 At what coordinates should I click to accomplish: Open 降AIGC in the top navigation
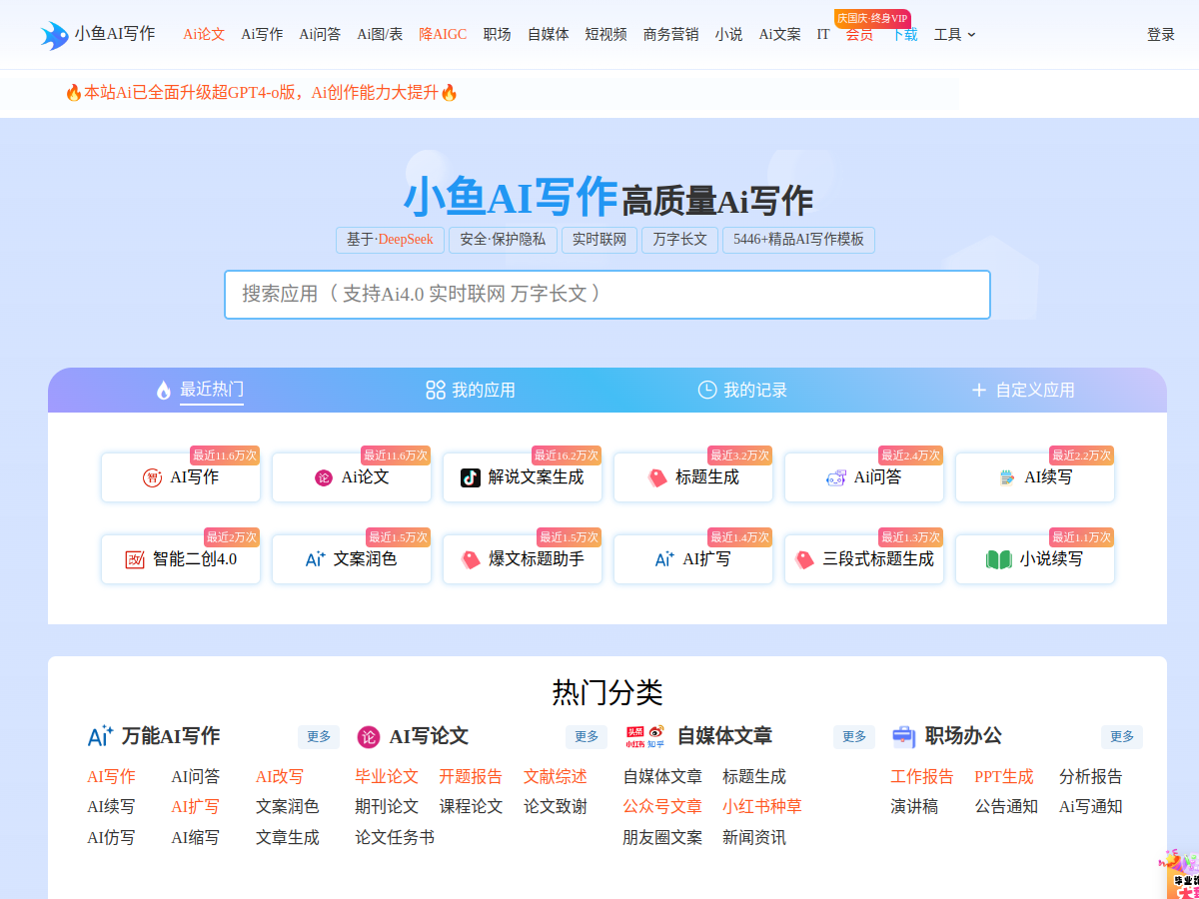click(x=443, y=35)
